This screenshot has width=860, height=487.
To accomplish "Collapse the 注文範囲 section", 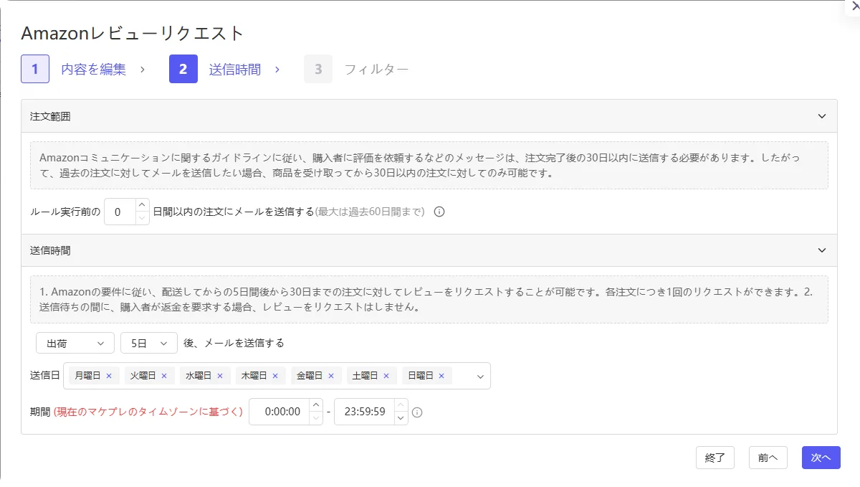I will click(x=822, y=116).
